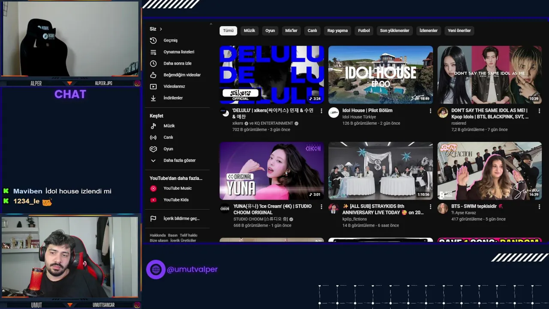Click the Müzik note icon in Keşfet
Image resolution: width=549 pixels, height=309 pixels.
point(153,126)
